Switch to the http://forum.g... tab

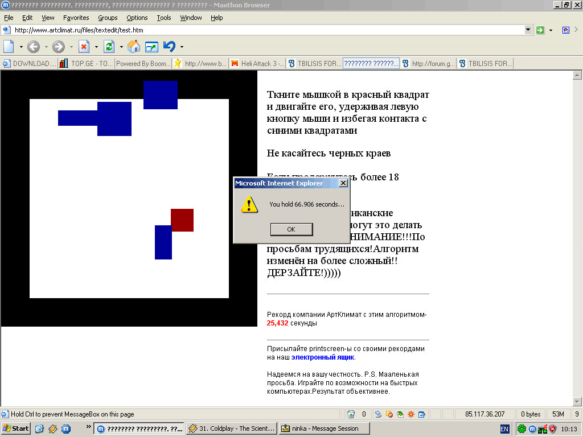[428, 64]
